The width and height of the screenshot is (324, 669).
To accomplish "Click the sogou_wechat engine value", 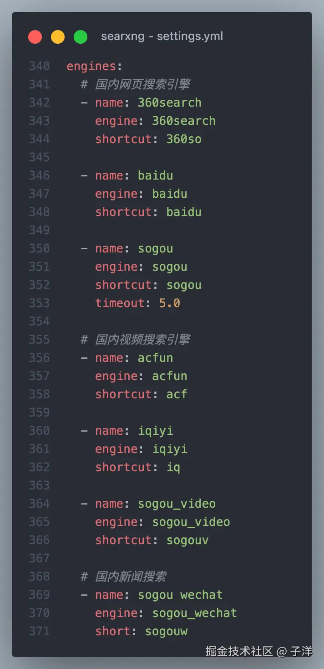I will 194,613.
